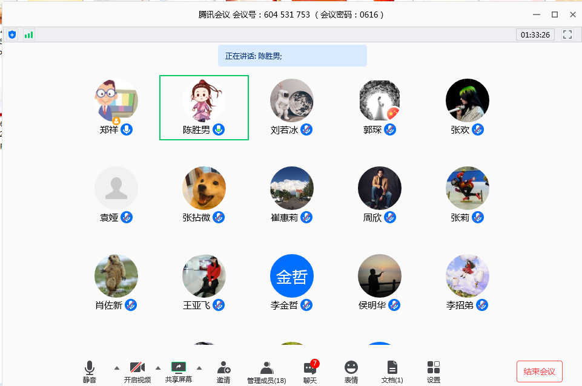The width and height of the screenshot is (582, 386).
Task: Click the name label 李招弟
Action: 460,306
